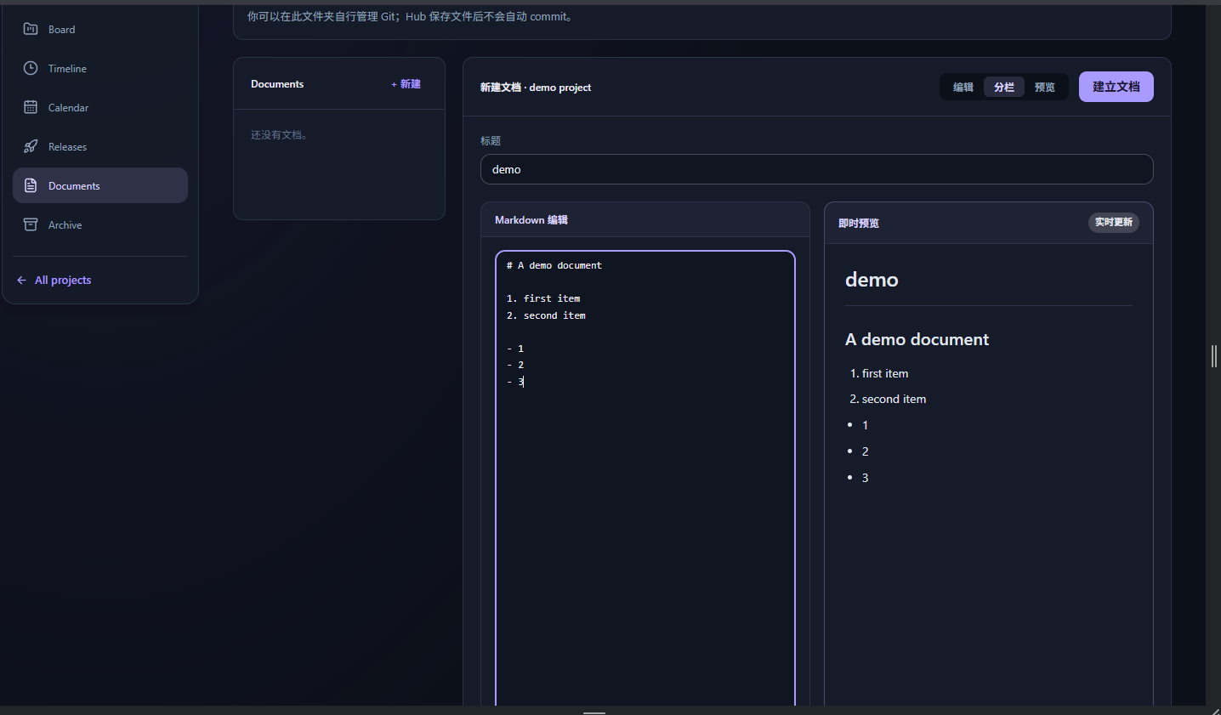Viewport: 1221px width, 715px height.
Task: Select the 分栏 split view tab
Action: coord(1004,87)
